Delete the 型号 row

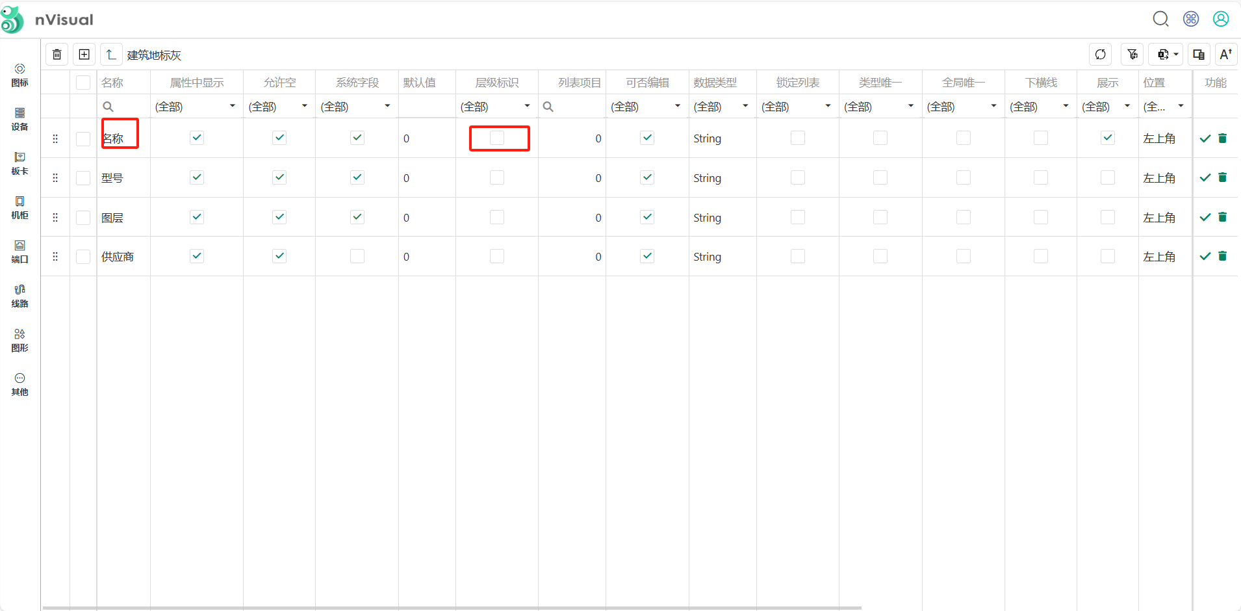pyautogui.click(x=1222, y=178)
